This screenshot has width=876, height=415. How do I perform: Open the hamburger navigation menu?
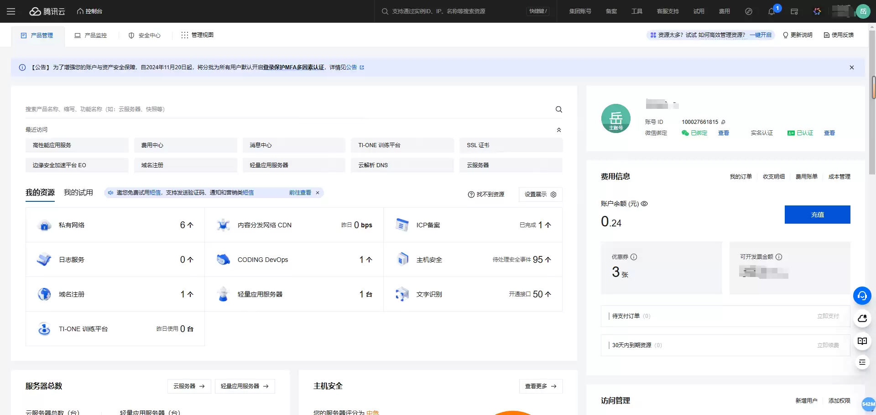click(x=11, y=11)
